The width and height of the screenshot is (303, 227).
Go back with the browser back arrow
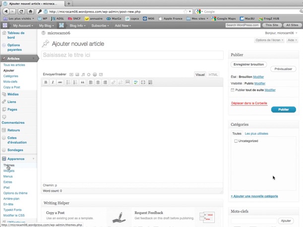(6, 11)
